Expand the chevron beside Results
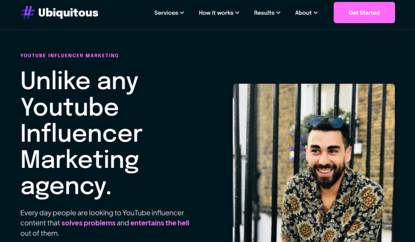The height and width of the screenshot is (242, 415). click(278, 13)
